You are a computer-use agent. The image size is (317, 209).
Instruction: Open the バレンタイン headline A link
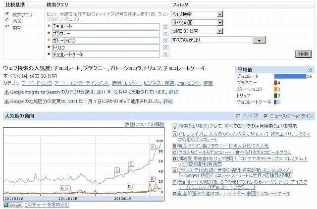[244, 137]
